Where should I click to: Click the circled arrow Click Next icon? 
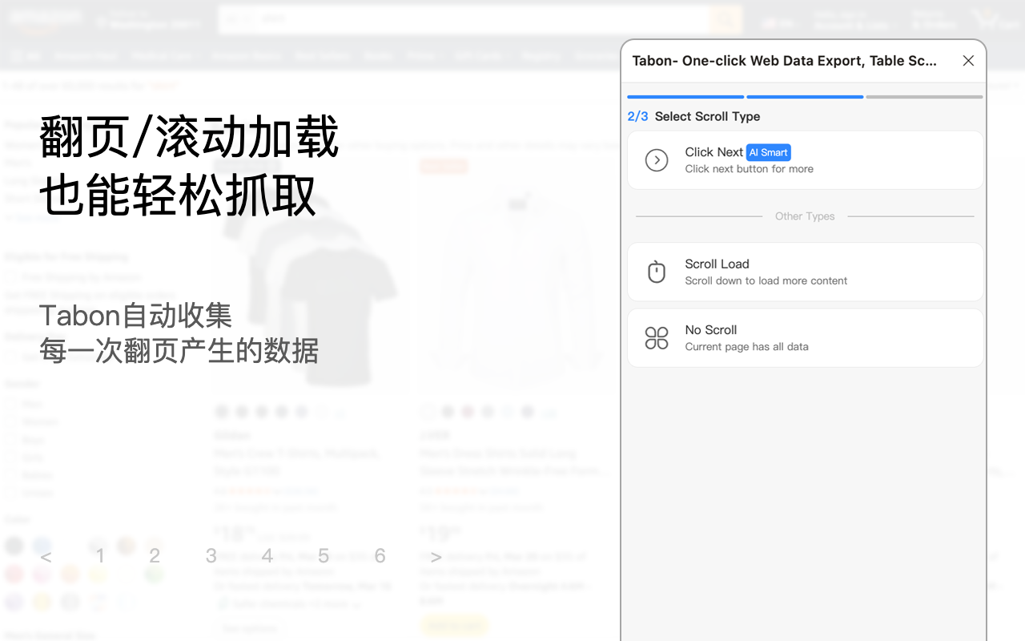point(657,160)
